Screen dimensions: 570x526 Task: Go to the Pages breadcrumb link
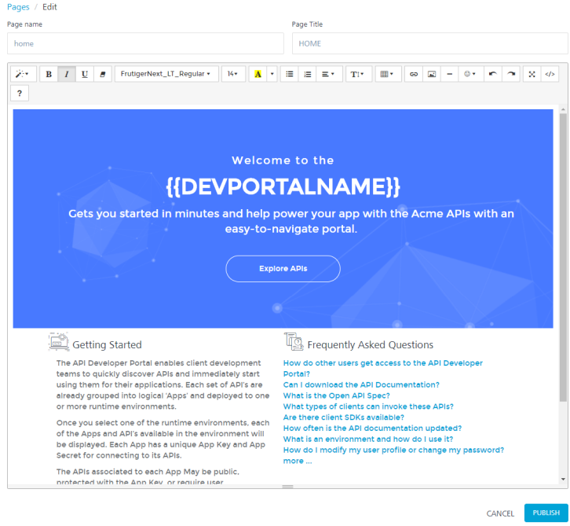click(x=18, y=7)
